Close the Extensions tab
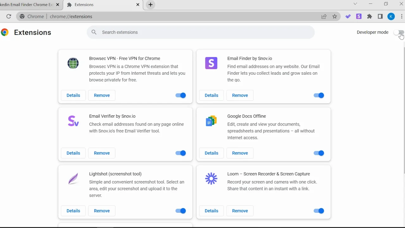 [x=138, y=5]
